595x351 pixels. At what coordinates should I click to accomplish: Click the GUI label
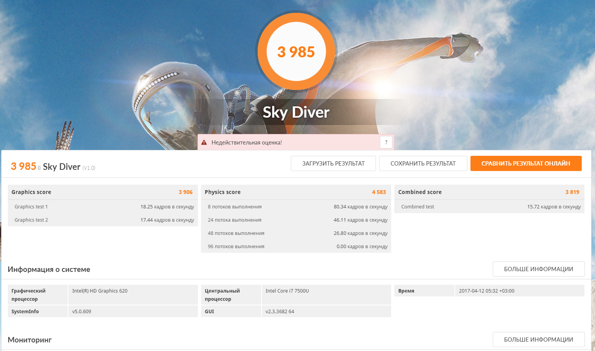209,312
